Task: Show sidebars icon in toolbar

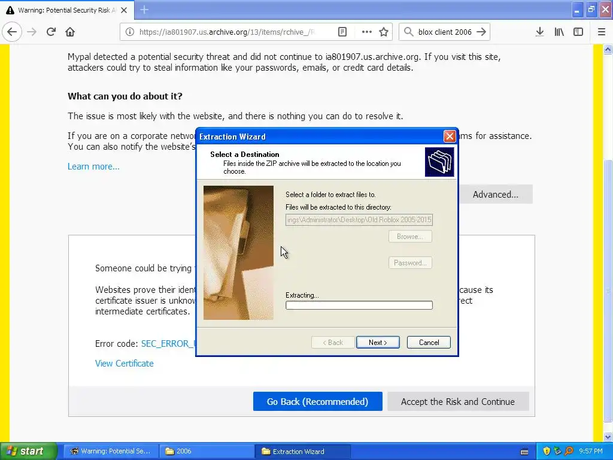Action: [578, 32]
